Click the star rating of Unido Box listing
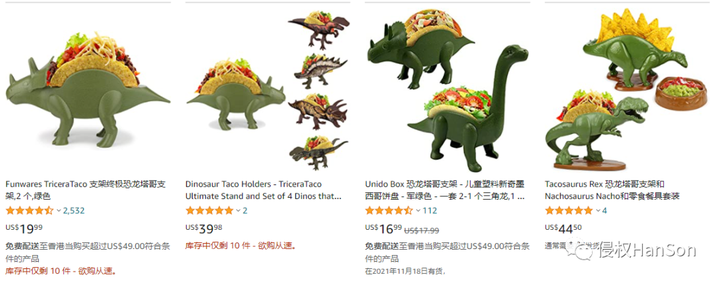720x281 pixels. tap(389, 210)
